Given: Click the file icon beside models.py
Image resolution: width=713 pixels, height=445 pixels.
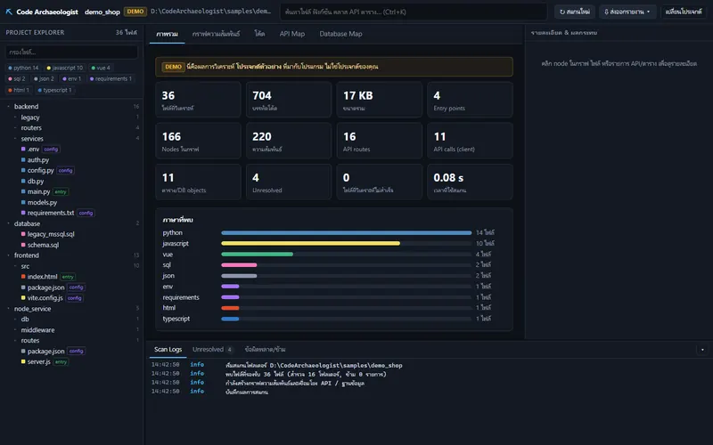Looking at the screenshot, I should (x=23, y=202).
